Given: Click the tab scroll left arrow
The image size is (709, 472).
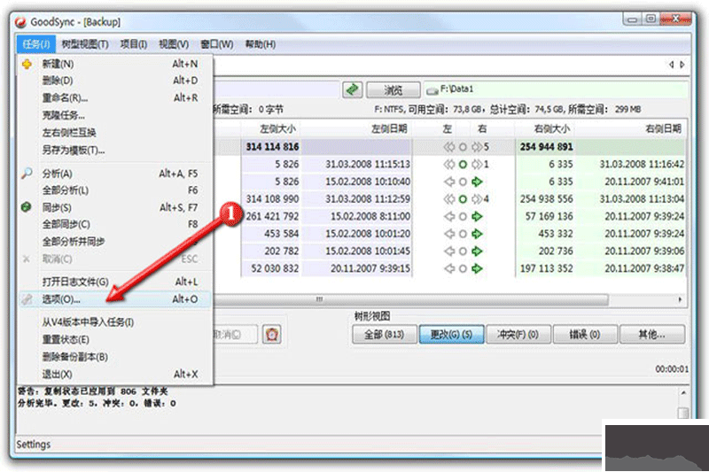Looking at the screenshot, I should click(672, 65).
